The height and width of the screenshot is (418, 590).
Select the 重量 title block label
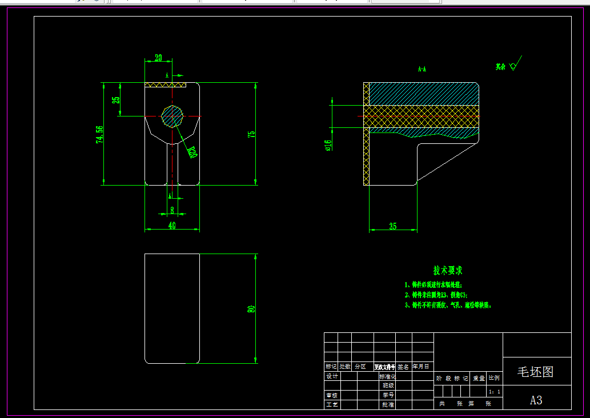pos(479,378)
